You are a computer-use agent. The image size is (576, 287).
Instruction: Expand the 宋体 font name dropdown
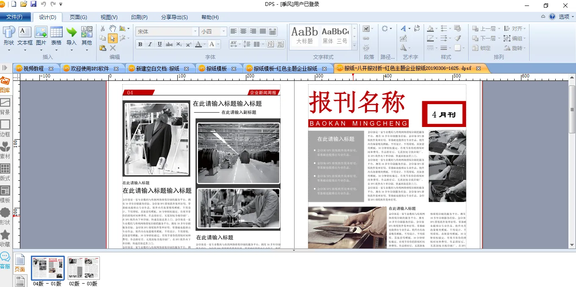coord(195,31)
